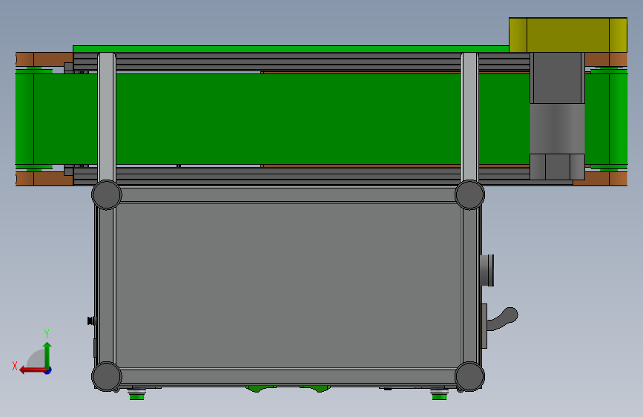
Task: Select the left green leveling foot under the cabinet
Action: coord(137,394)
